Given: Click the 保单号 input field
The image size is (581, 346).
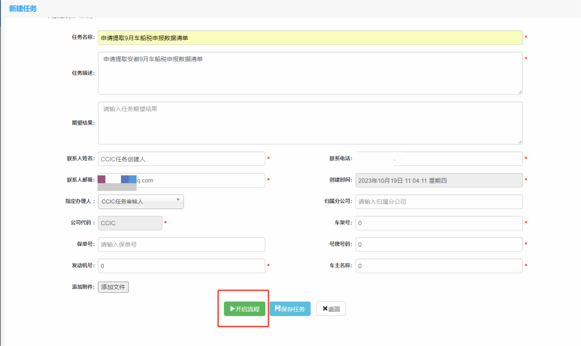Looking at the screenshot, I should coord(181,244).
